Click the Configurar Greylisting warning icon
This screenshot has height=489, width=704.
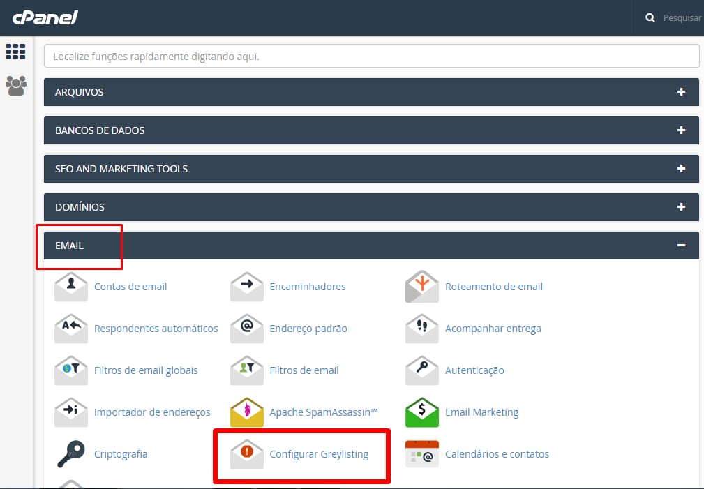coord(247,454)
